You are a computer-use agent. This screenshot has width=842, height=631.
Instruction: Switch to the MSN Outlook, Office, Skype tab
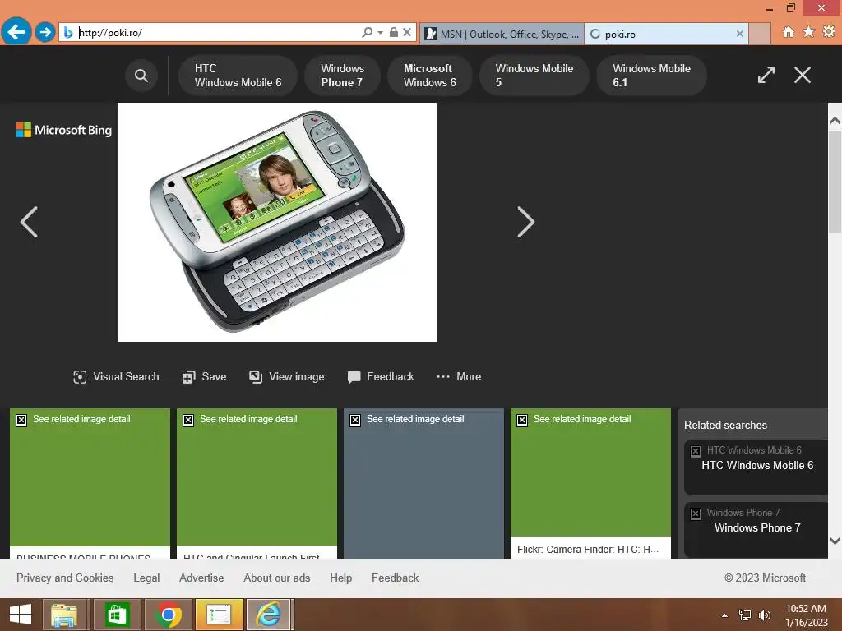[x=502, y=34]
